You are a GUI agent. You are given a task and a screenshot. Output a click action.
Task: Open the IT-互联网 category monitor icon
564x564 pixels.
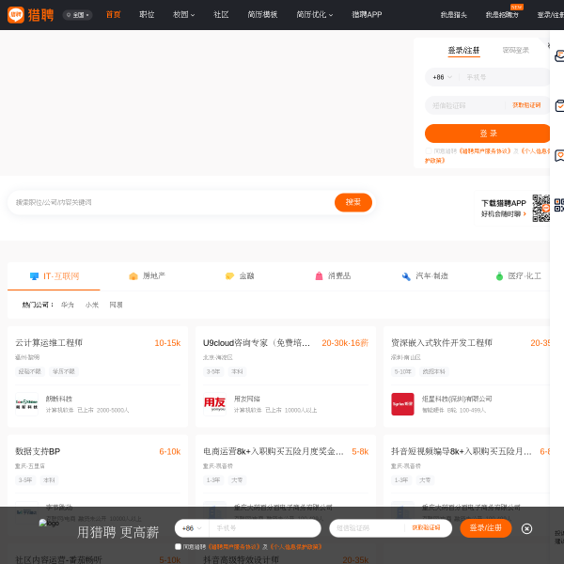[34, 275]
